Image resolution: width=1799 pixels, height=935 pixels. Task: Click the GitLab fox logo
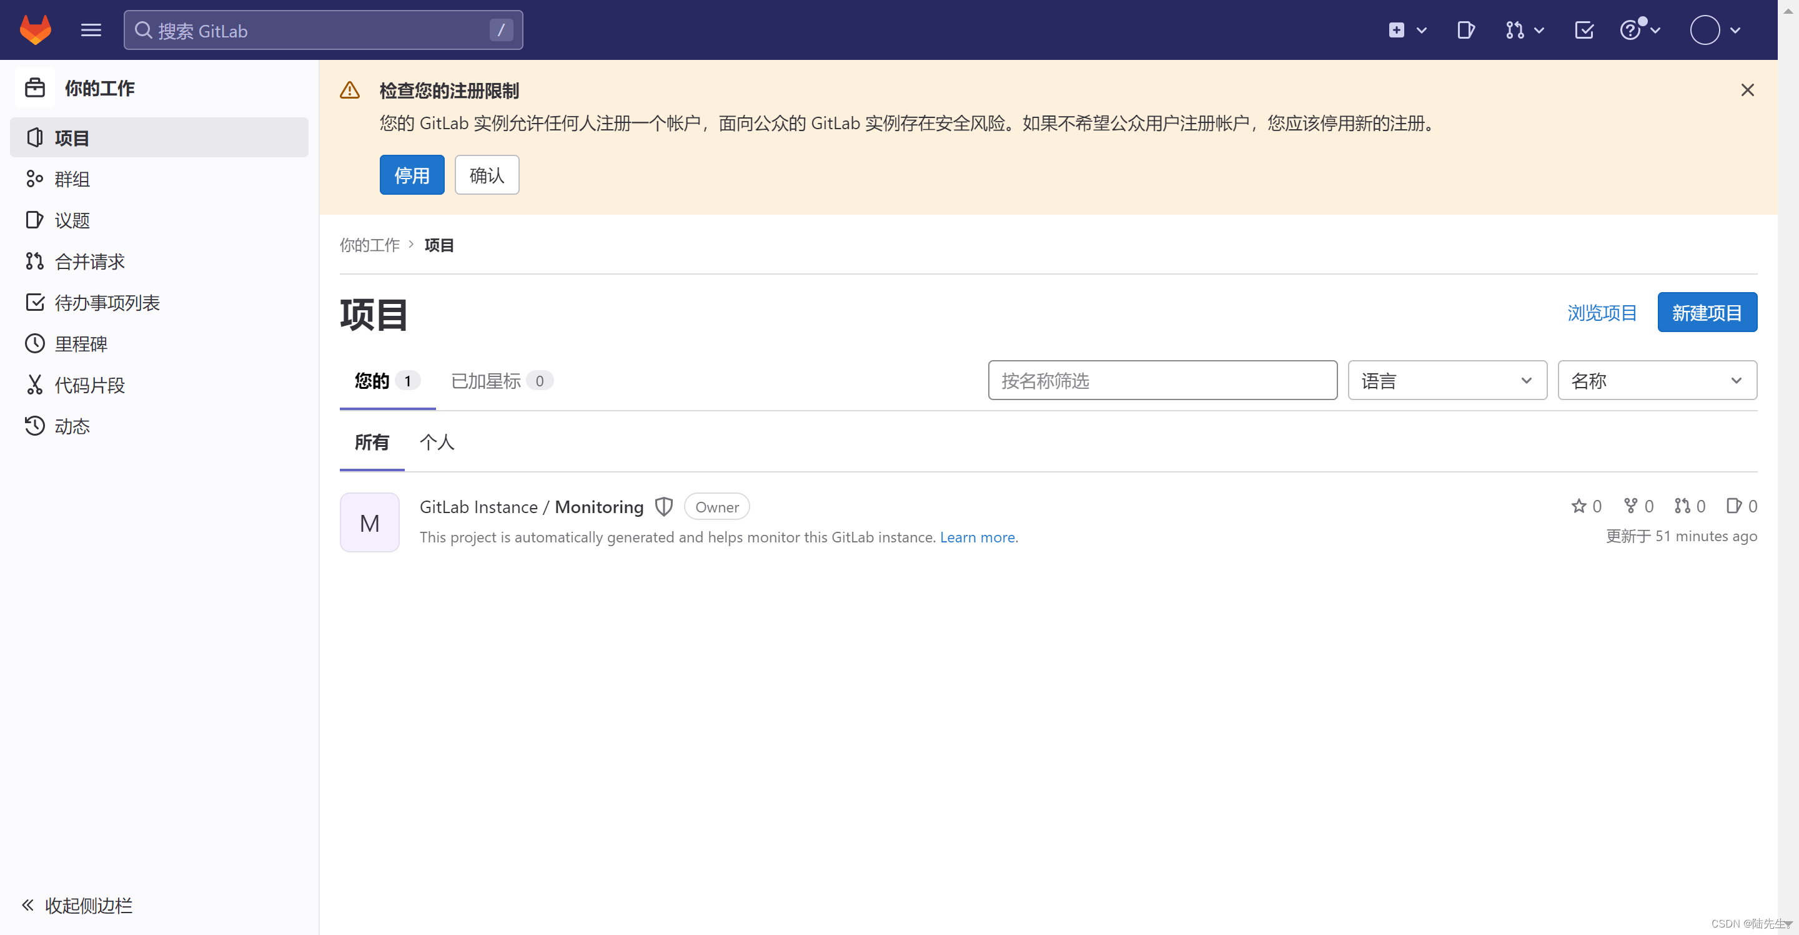35,30
